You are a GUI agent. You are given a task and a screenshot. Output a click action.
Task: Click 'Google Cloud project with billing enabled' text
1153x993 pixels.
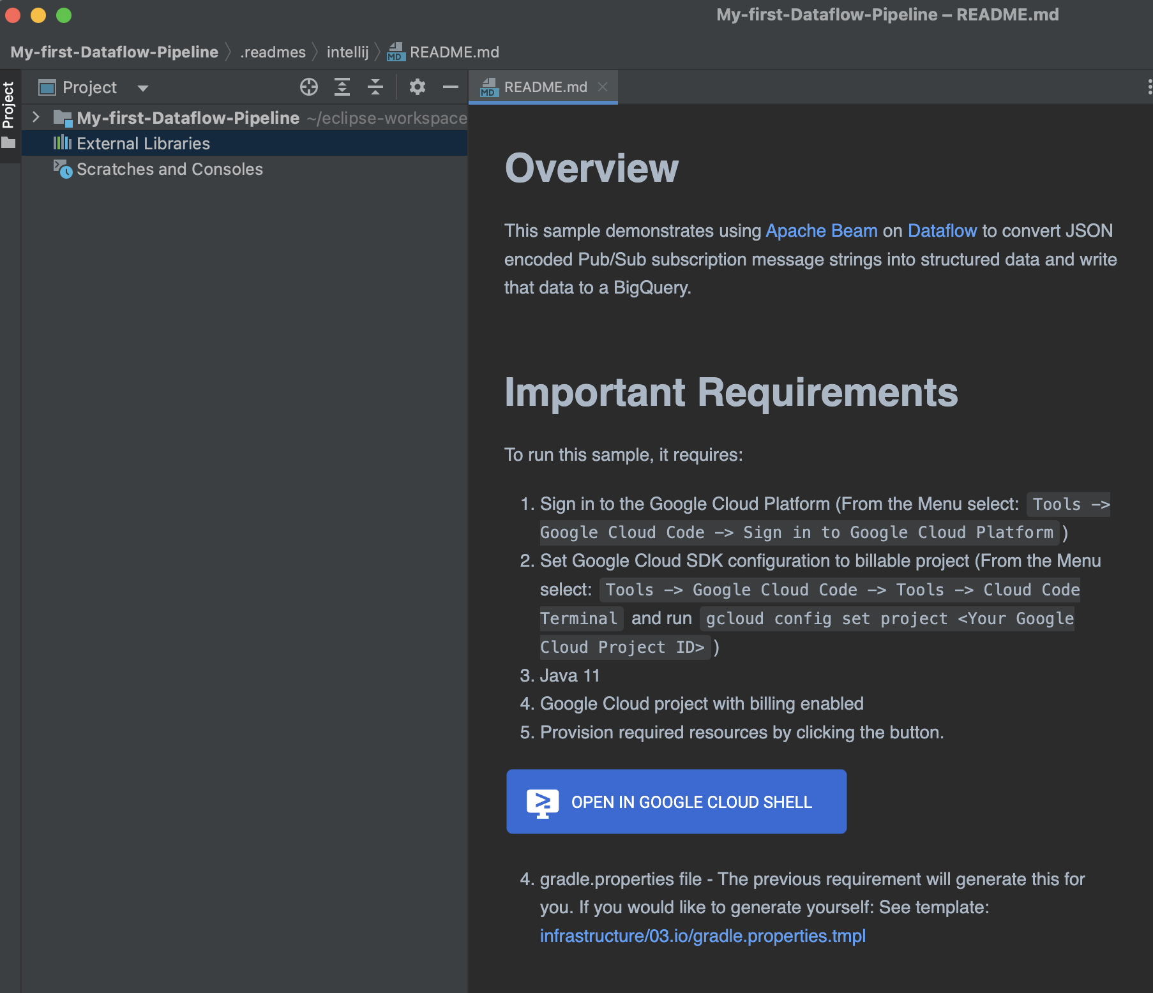[702, 703]
